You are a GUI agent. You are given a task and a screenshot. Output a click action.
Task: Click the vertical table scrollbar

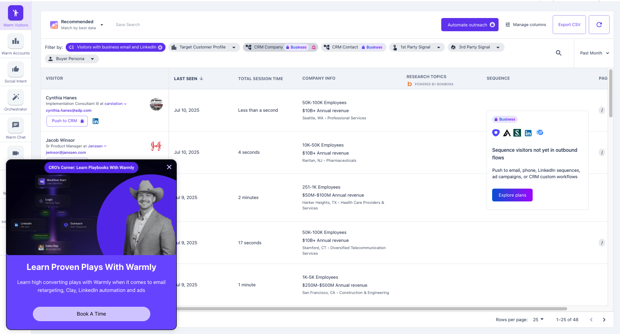point(611,93)
